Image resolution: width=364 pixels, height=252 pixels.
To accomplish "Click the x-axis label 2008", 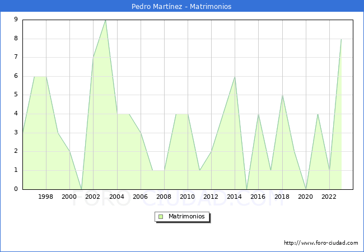I will point(164,197).
